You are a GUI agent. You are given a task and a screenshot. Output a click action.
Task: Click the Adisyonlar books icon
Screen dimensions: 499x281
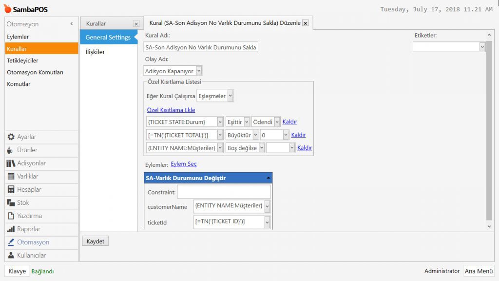point(11,163)
